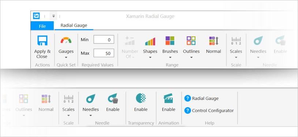This screenshot has height=137, width=298.
Task: Click the Transparency group label
Action: [x=141, y=123]
